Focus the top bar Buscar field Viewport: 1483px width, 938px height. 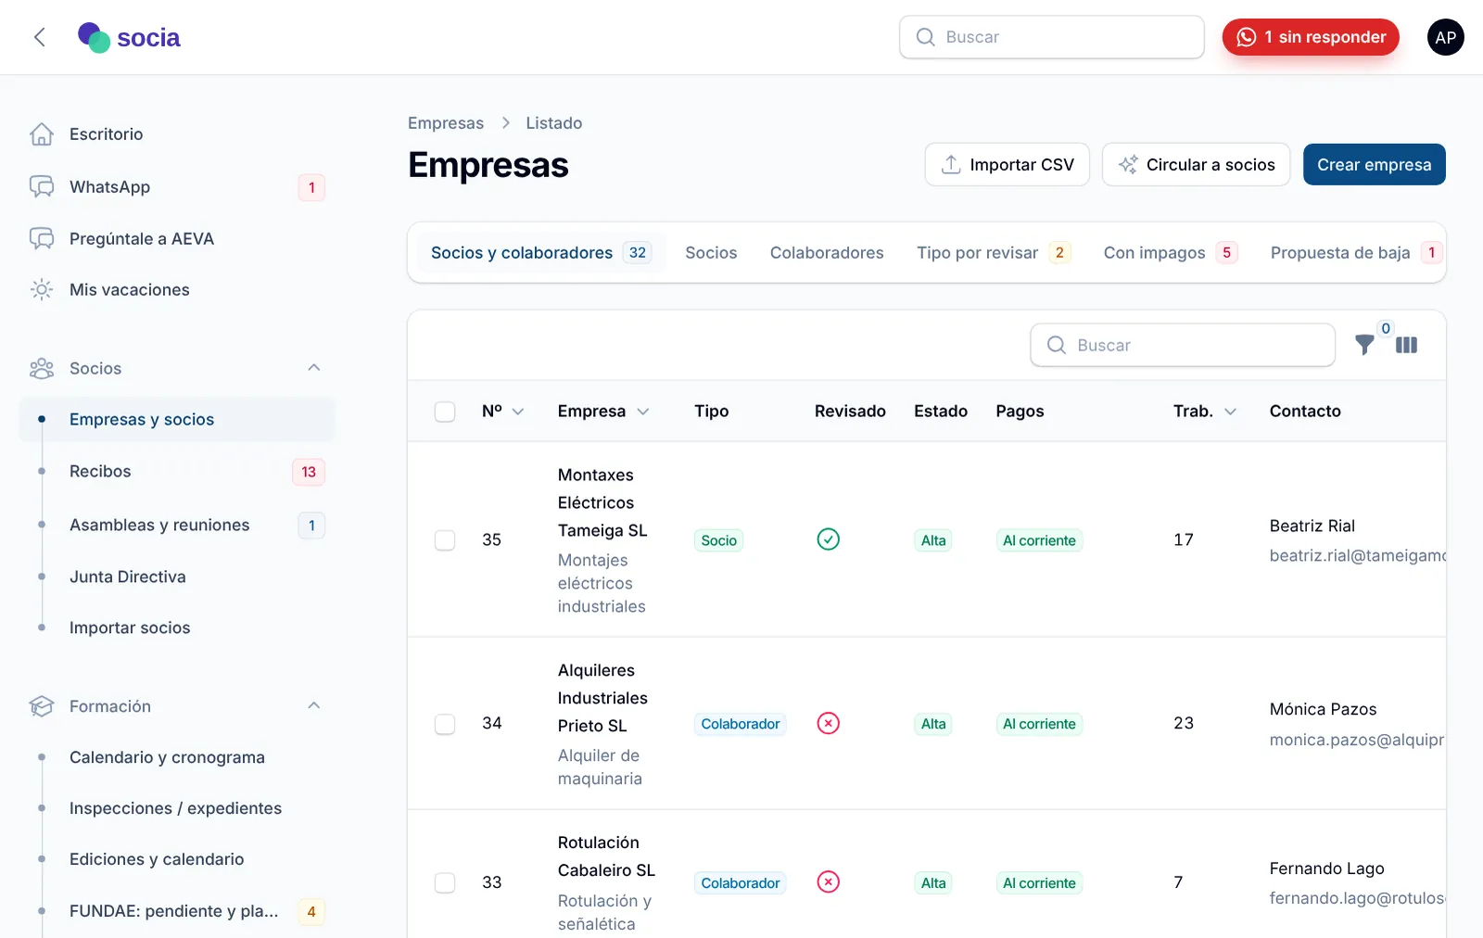(1052, 37)
